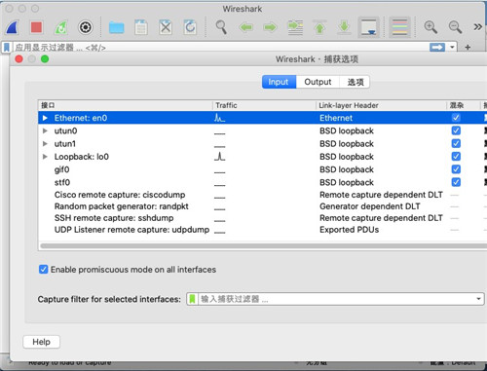Expand the Ethernet: en0 interface row

[45, 118]
